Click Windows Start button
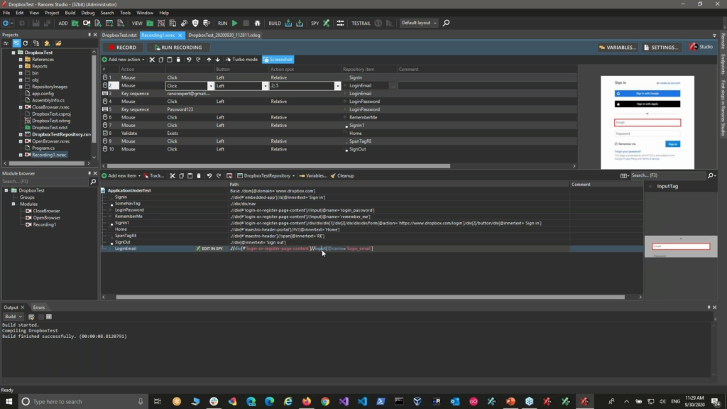Viewport: 727px width, 409px height. (9, 402)
